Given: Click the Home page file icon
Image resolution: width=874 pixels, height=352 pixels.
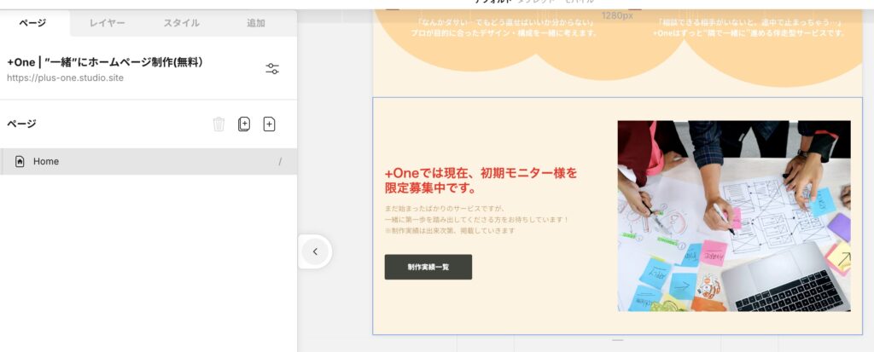Looking at the screenshot, I should click(20, 162).
